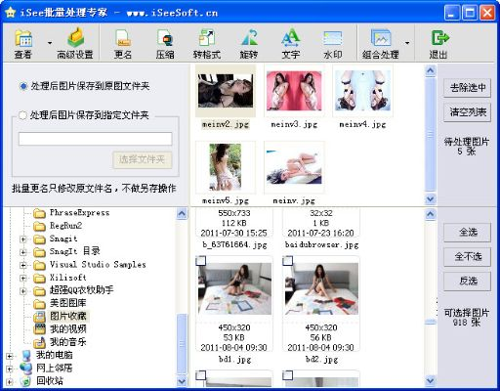This screenshot has height=391, width=500.
Task: Choose saving to original folder option
Action: coord(22,86)
